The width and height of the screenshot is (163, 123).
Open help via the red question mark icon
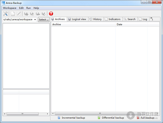coord(51,14)
